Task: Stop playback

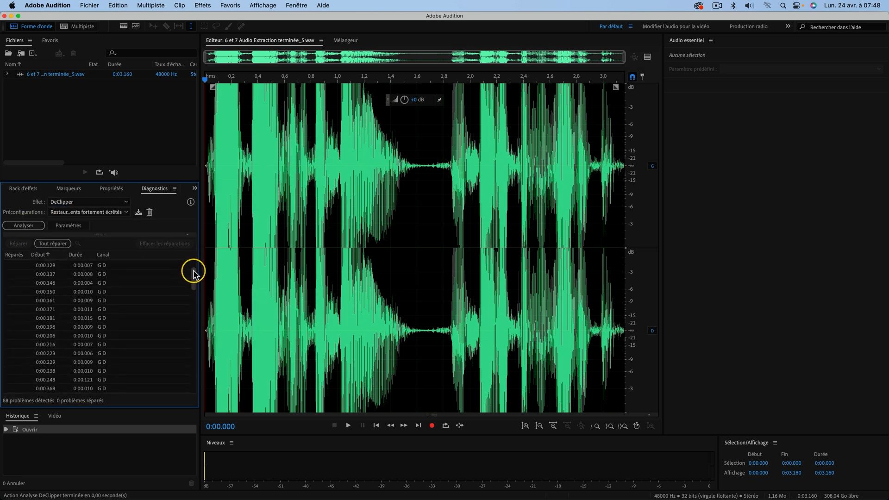Action: pos(334,425)
